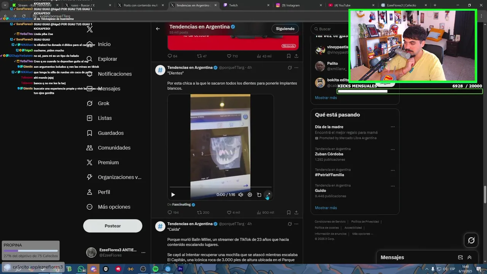Reply to top post with 64 comments
Viewport: 487px width, 274px height.
172,56
